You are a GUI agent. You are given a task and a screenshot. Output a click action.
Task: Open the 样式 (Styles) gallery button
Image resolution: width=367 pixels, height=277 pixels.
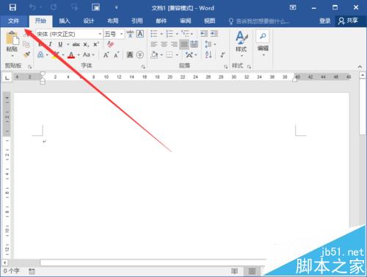[241, 44]
